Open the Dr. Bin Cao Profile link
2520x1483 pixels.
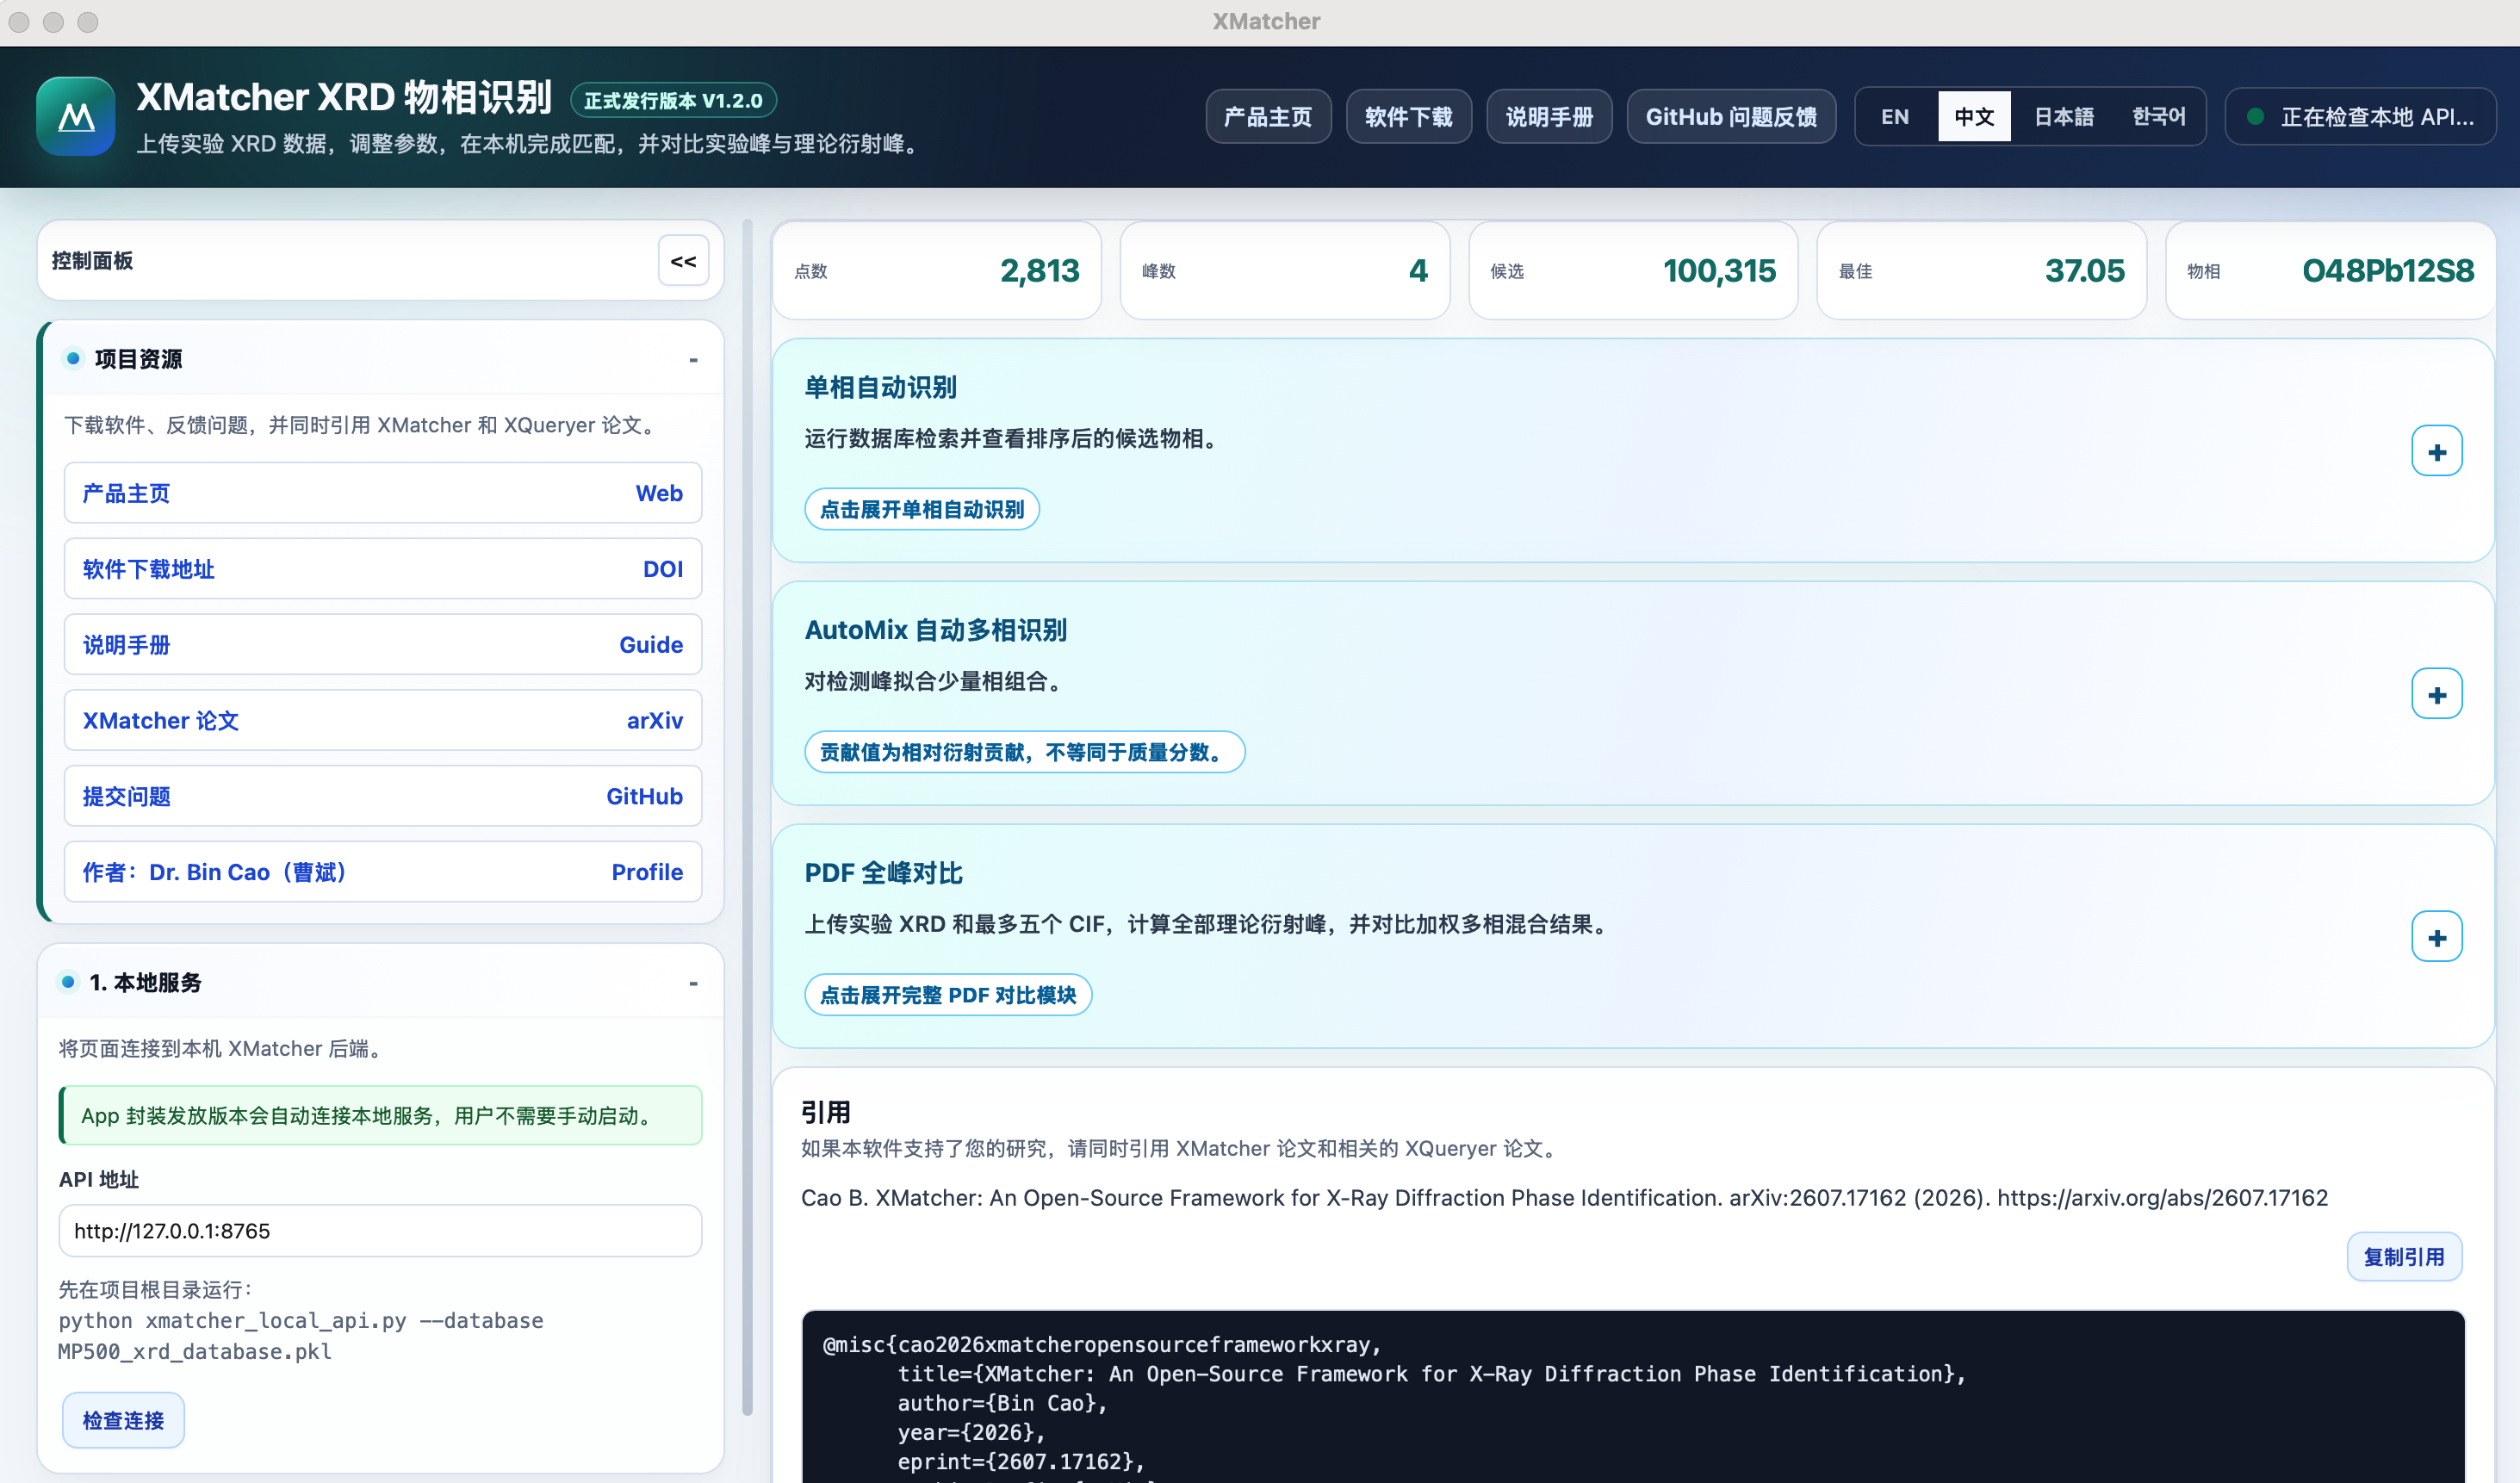point(383,872)
